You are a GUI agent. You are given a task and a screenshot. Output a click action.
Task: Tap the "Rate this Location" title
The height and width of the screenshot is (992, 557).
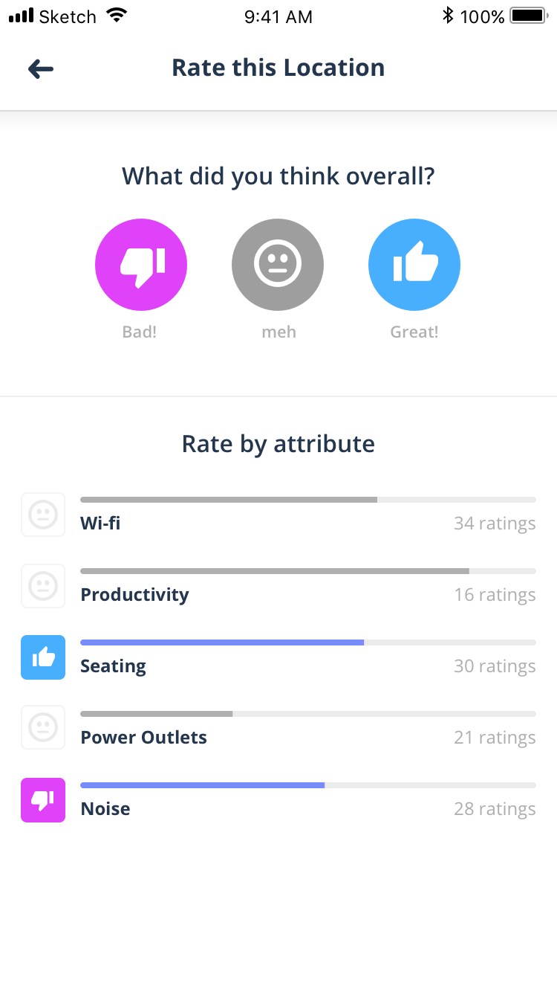(278, 68)
